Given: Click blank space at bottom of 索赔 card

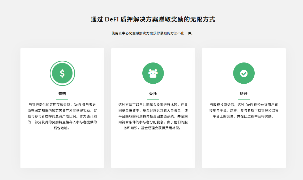Looking at the screenshot, I should coord(62,154).
